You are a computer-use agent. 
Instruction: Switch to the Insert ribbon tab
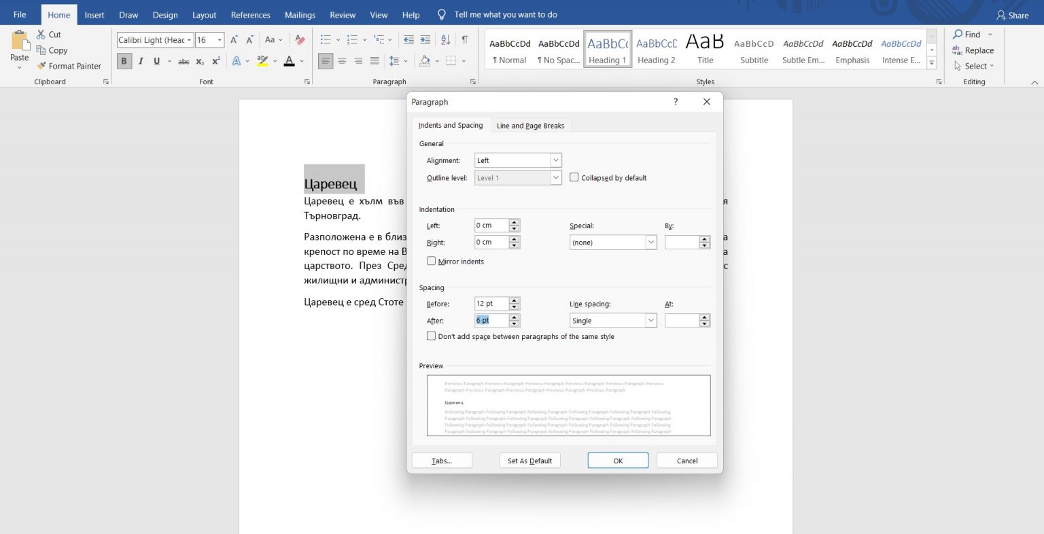(94, 15)
